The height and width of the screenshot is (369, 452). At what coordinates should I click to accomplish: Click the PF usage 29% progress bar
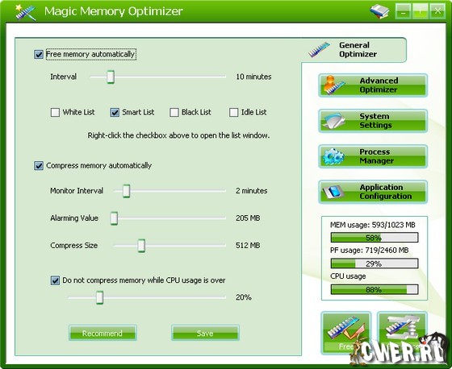coord(375,263)
